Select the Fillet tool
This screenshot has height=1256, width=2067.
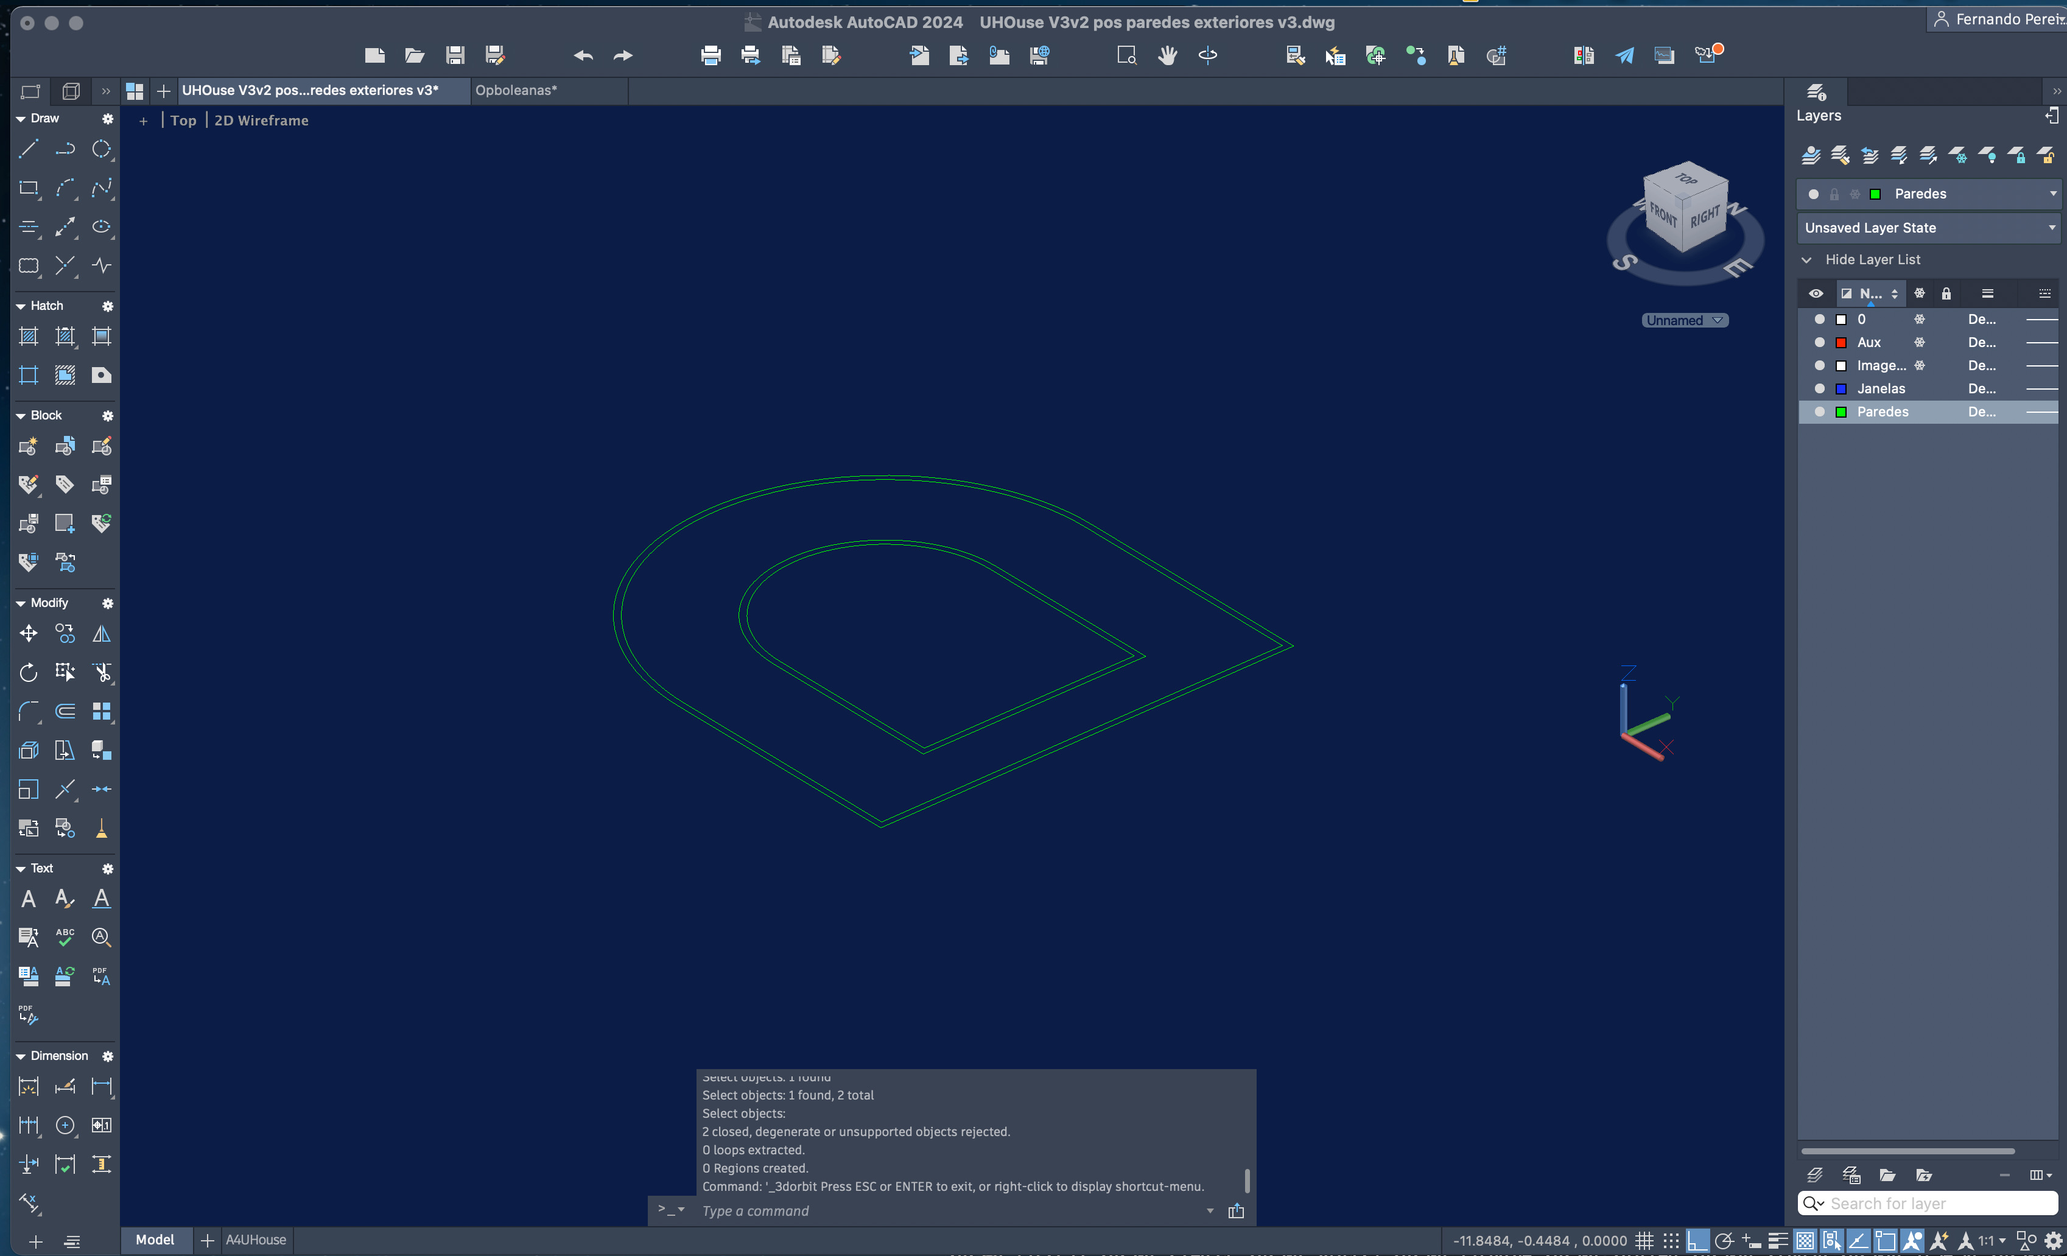[x=29, y=712]
